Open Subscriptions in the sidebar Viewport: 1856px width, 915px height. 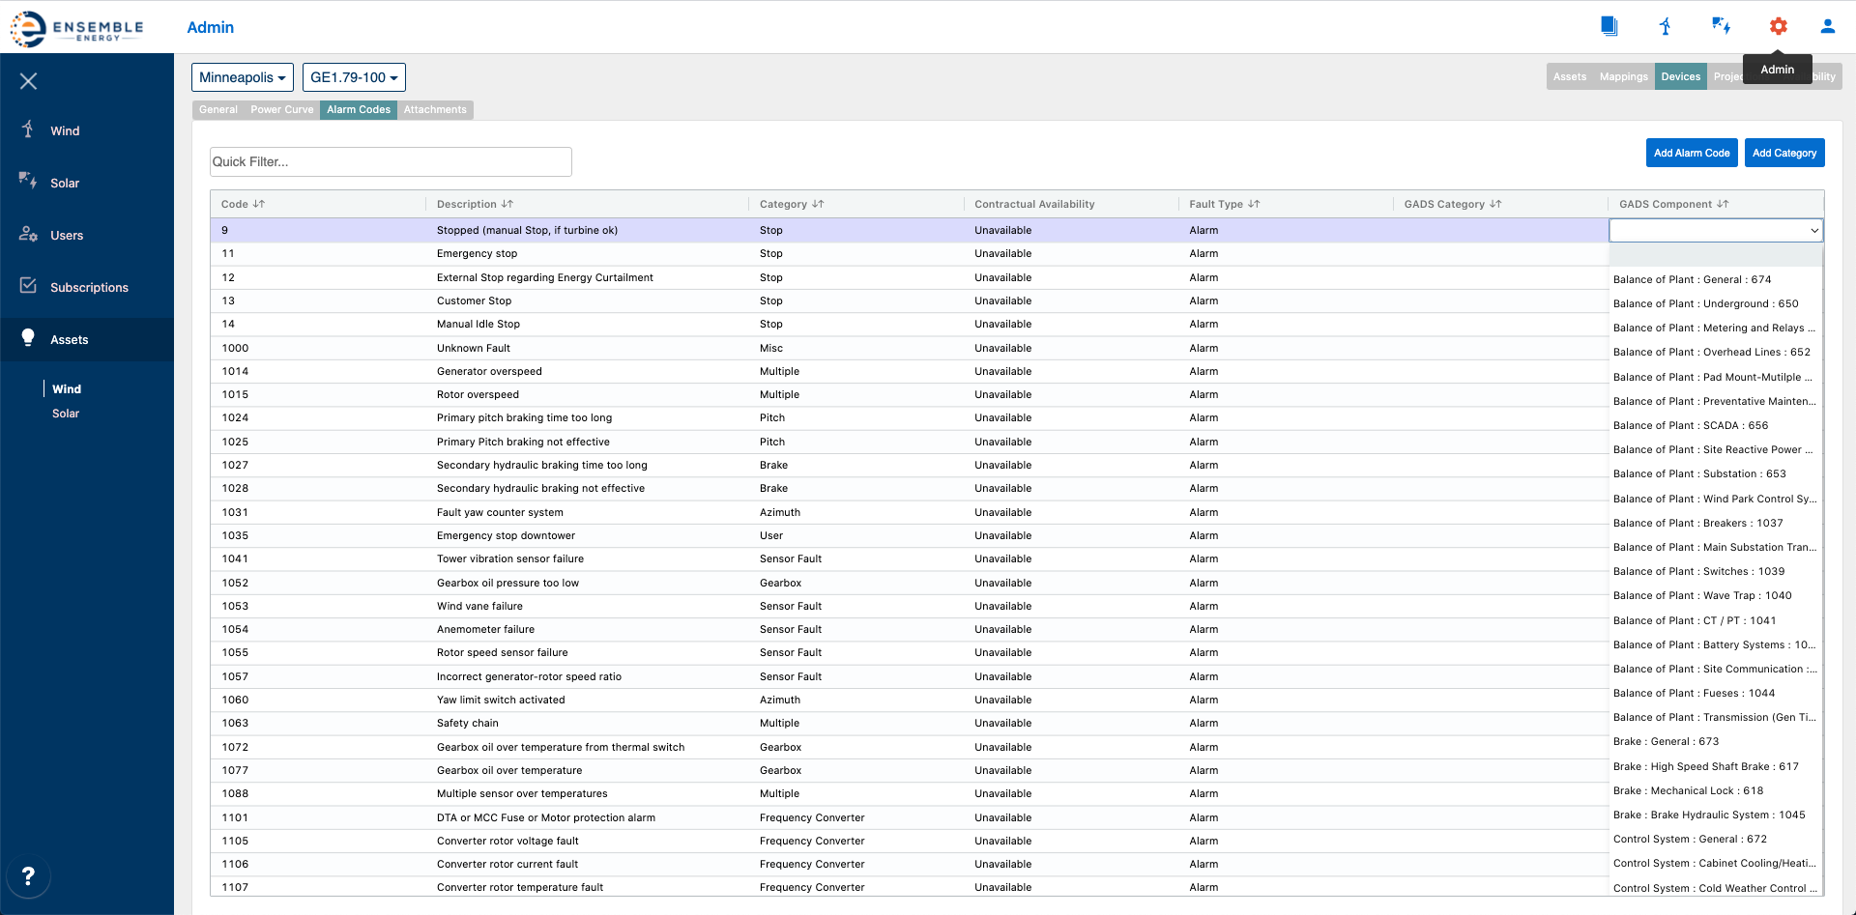89,287
